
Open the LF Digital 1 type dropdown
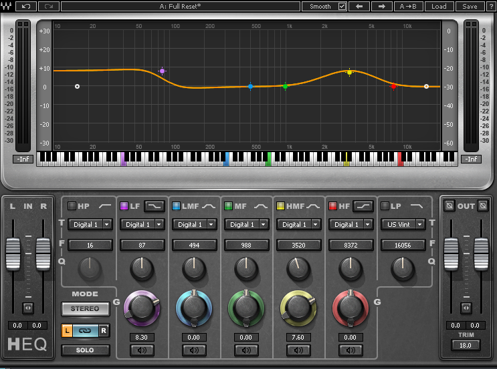pos(142,224)
